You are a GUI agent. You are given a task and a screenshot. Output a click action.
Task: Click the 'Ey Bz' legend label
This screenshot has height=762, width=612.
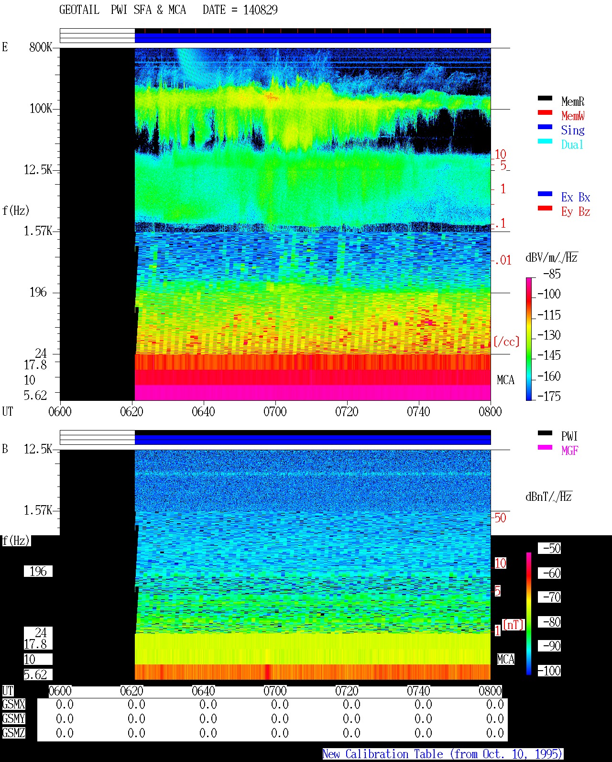point(576,211)
